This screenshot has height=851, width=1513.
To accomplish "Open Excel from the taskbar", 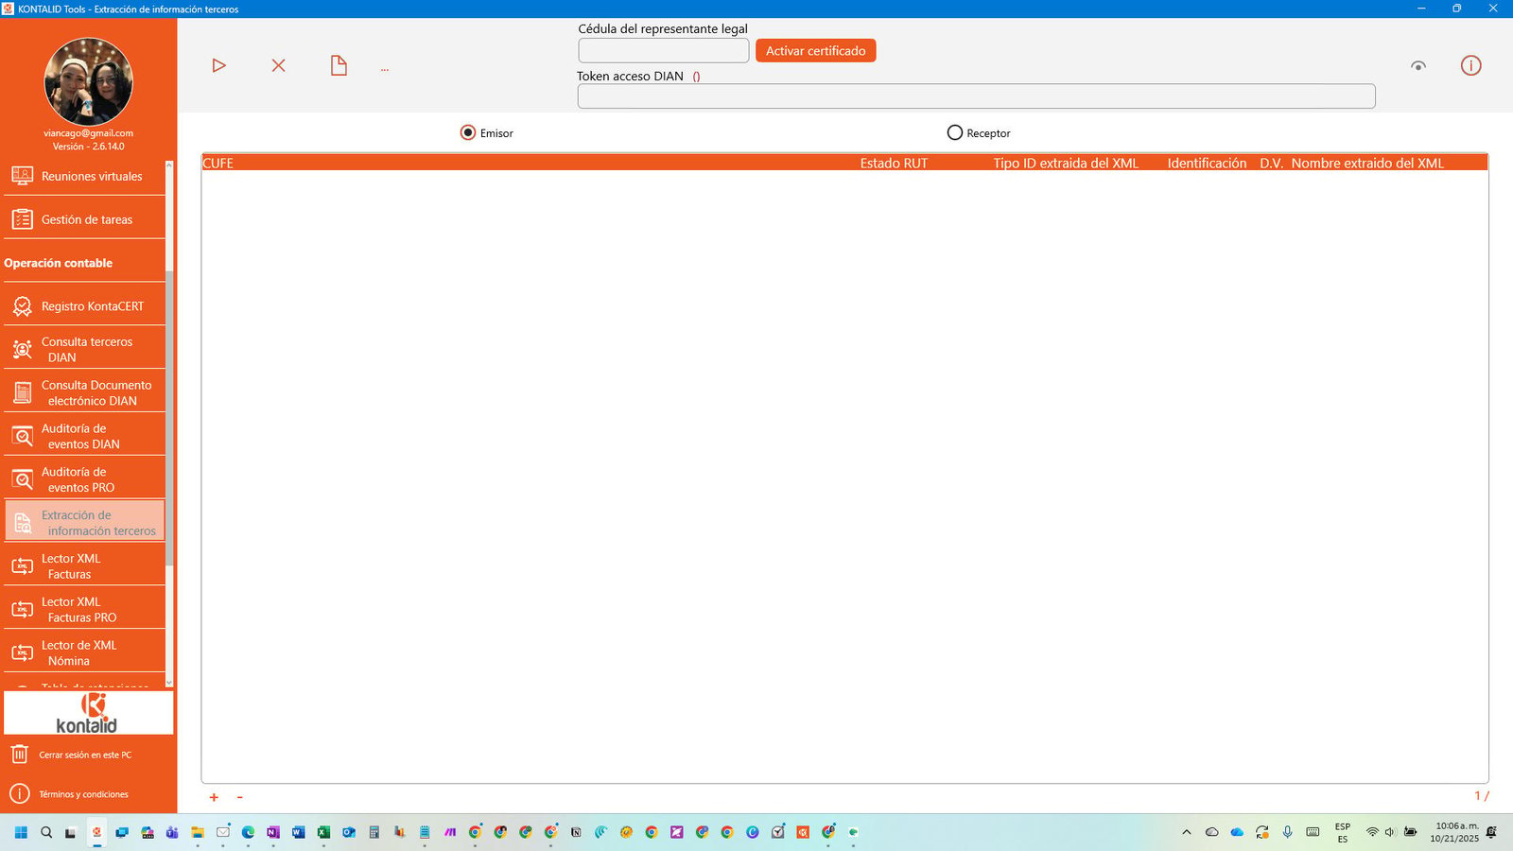I will point(323,832).
